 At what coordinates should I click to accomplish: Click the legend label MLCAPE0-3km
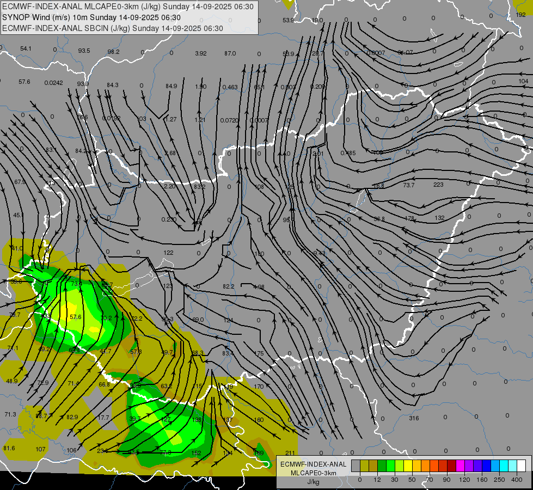[314, 473]
